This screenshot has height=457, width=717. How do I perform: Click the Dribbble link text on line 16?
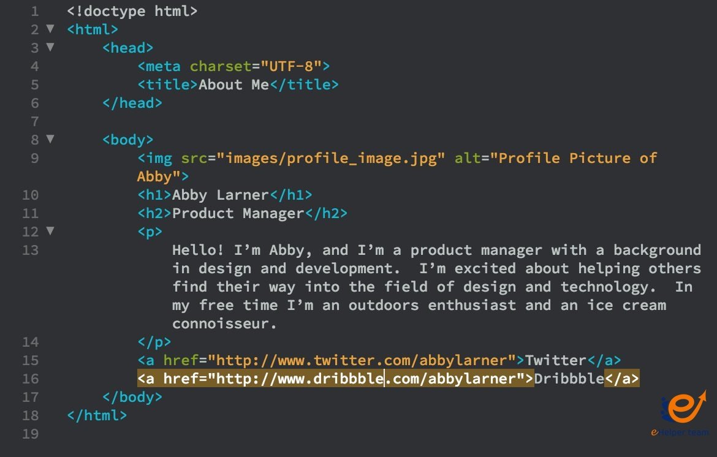[569, 379]
